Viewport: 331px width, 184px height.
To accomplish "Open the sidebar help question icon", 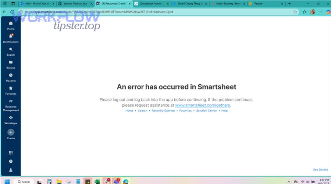I will click(11, 161).
